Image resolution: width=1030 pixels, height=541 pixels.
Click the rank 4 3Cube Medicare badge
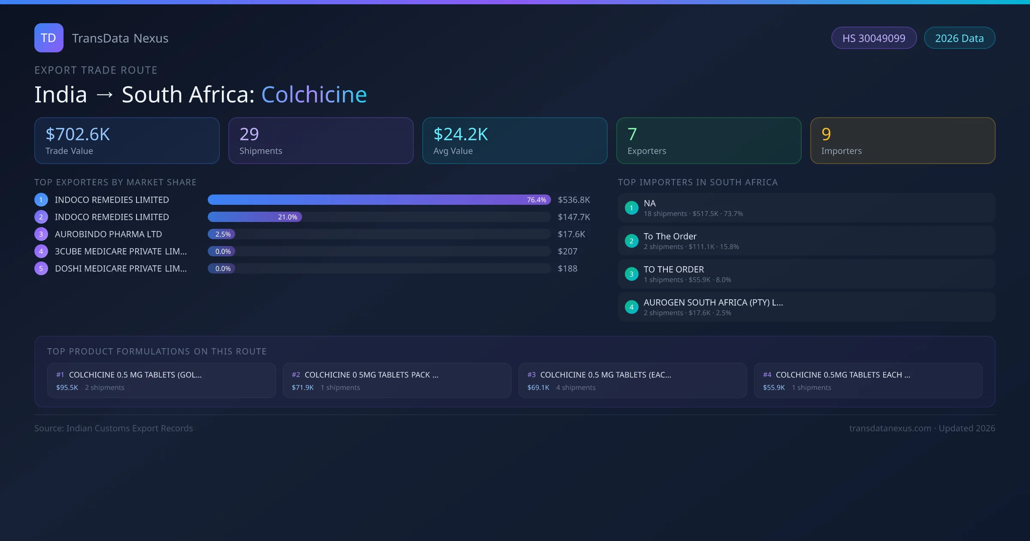coord(41,251)
